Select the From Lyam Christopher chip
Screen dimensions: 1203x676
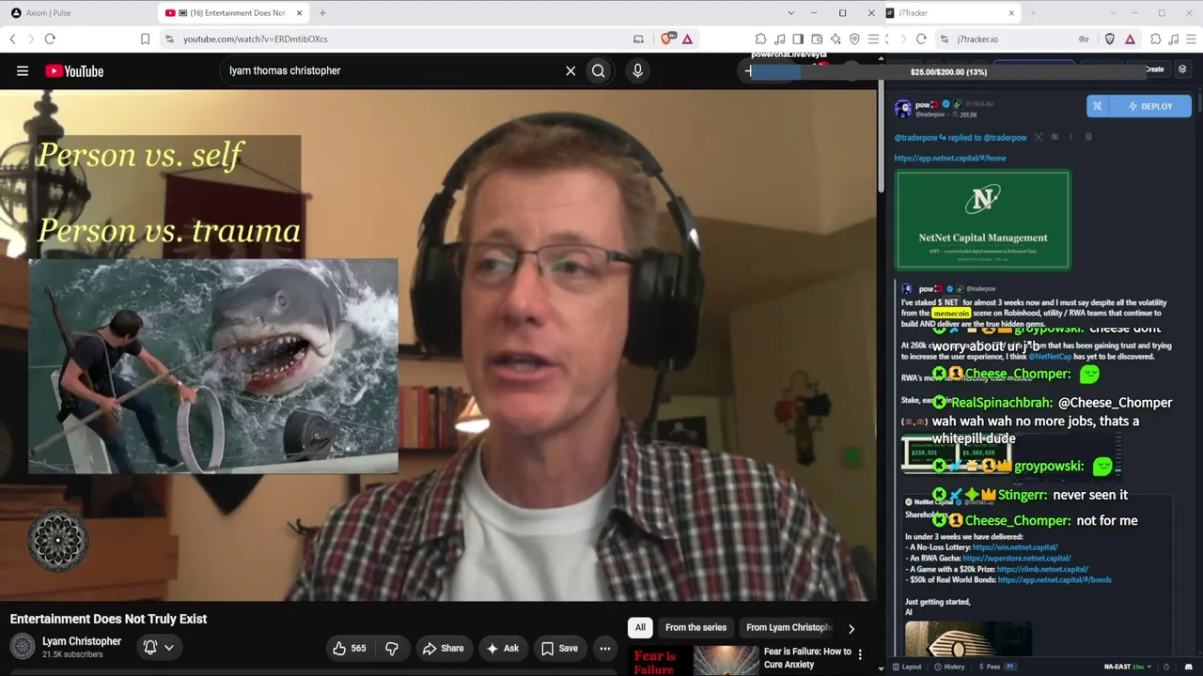click(x=789, y=627)
